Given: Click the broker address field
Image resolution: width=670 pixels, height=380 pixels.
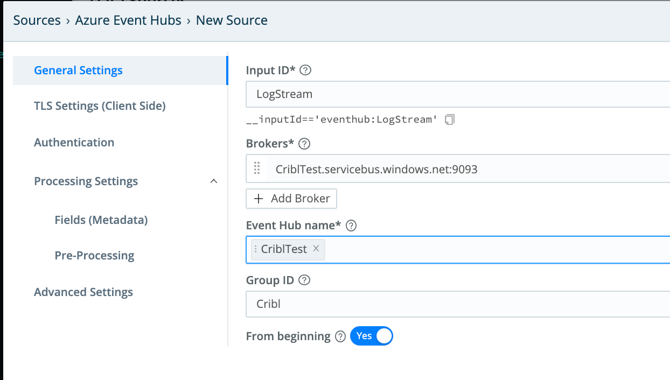Looking at the screenshot, I should [469, 170].
